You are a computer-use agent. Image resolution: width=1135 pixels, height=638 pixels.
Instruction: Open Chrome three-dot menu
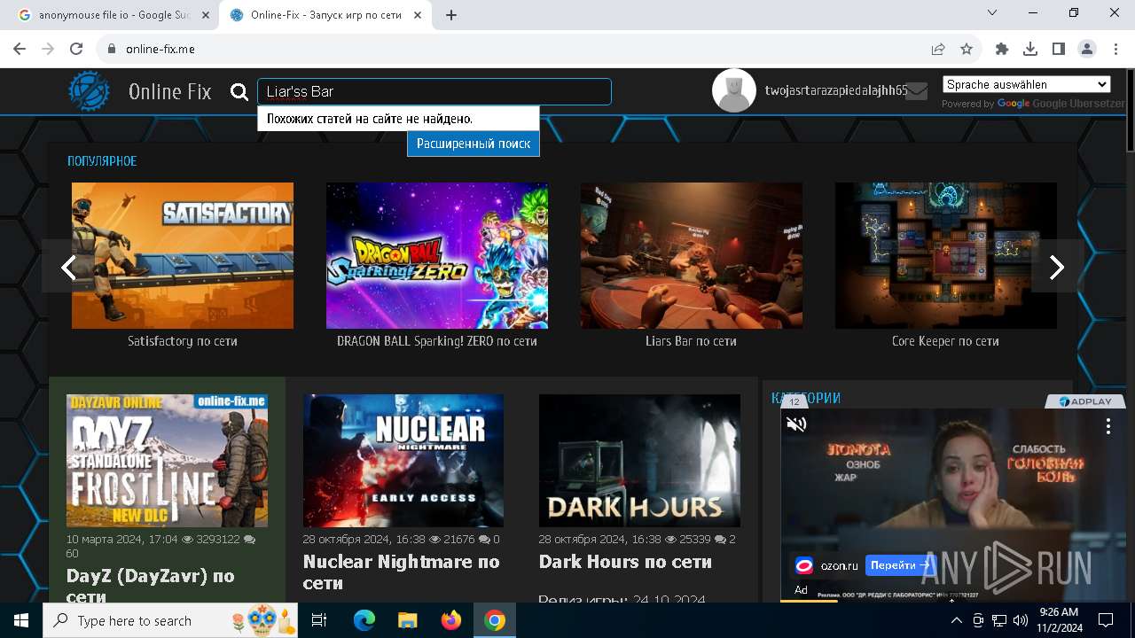point(1115,50)
